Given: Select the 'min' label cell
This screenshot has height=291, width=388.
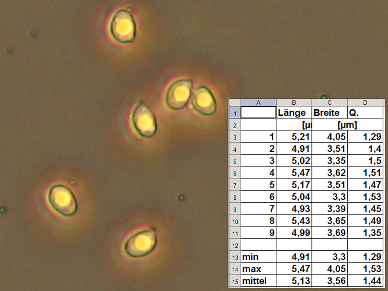Looking at the screenshot, I should (x=258, y=257).
